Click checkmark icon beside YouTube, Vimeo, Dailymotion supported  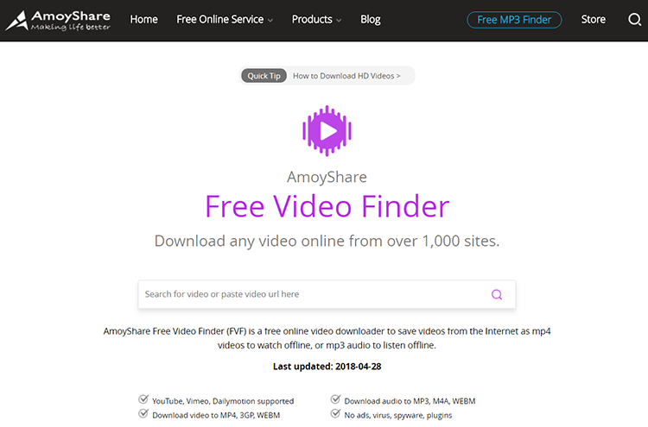coord(143,399)
